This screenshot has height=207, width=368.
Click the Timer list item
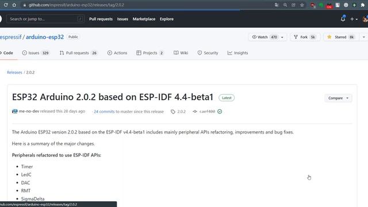pos(27,167)
